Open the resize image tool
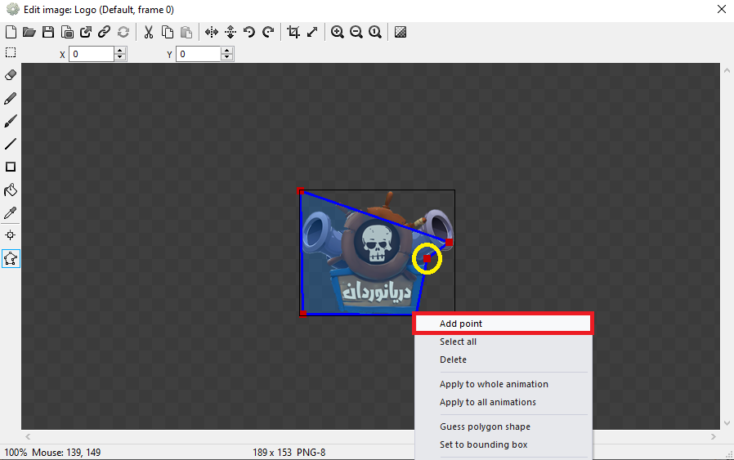Screen dimensions: 734x460 click(x=312, y=32)
